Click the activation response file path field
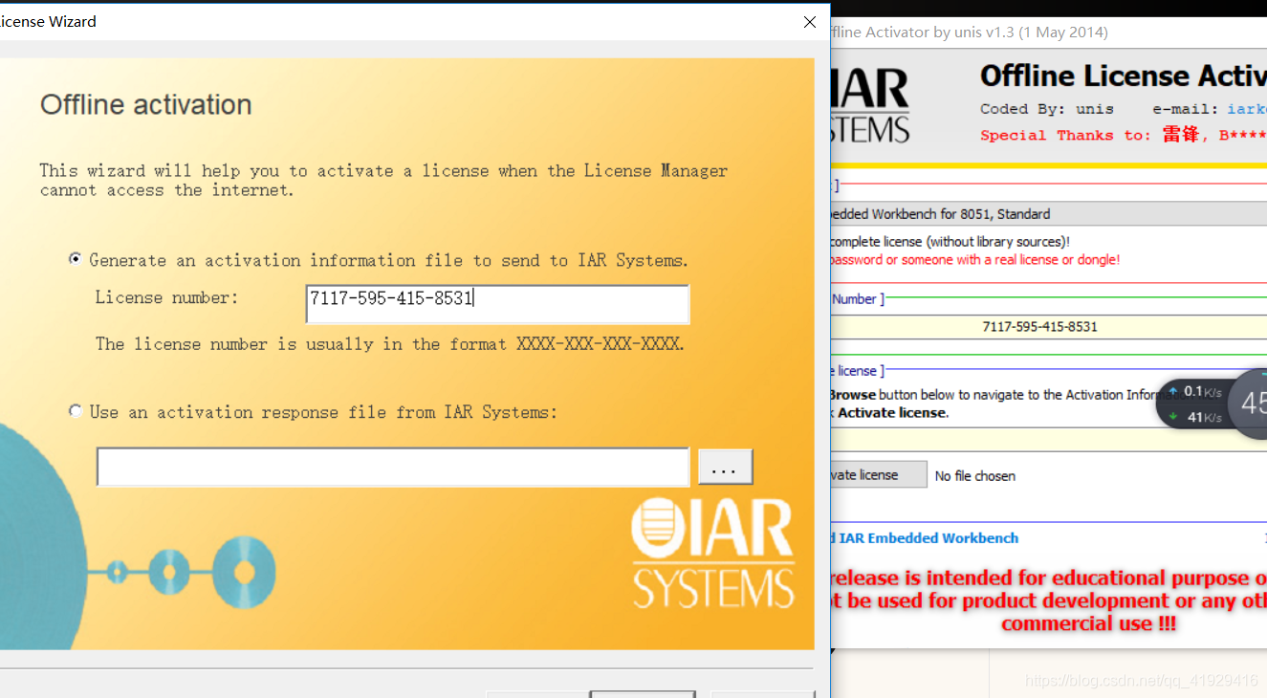The height and width of the screenshot is (698, 1267). (x=393, y=467)
